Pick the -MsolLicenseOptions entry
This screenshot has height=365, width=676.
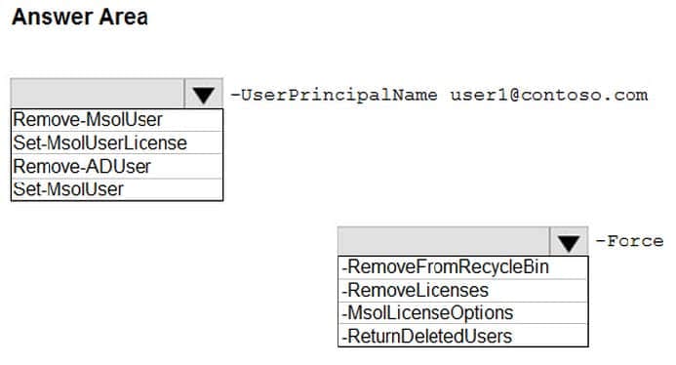tap(463, 313)
